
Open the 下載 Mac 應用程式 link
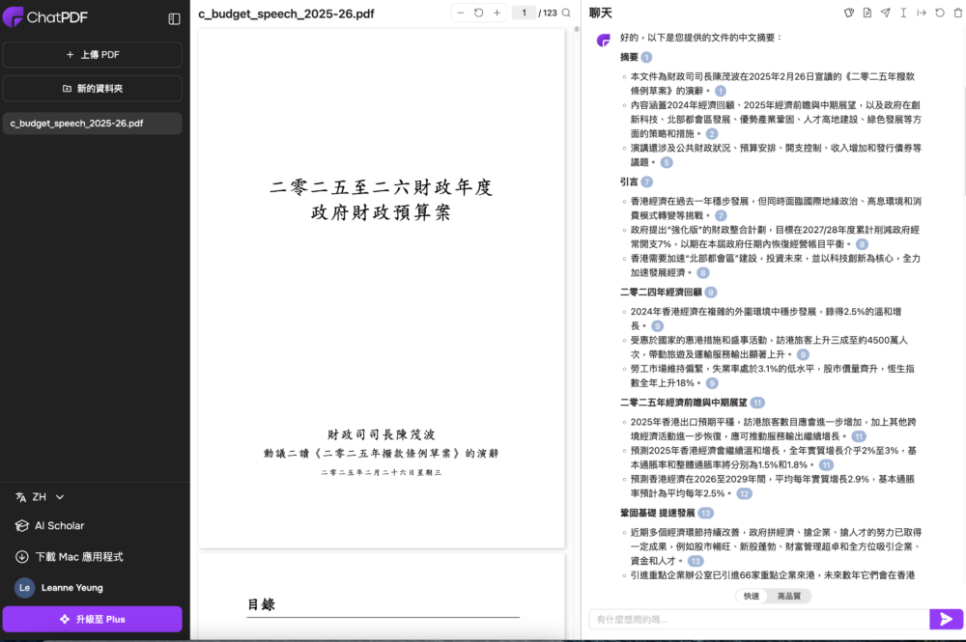point(77,556)
